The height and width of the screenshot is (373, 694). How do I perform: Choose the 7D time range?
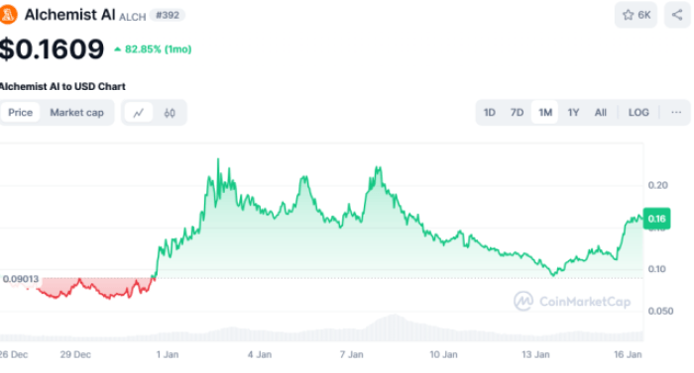pos(517,112)
